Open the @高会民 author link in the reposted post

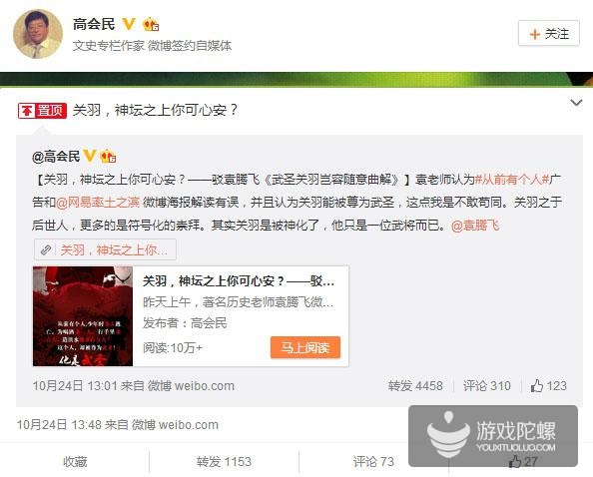(x=56, y=156)
